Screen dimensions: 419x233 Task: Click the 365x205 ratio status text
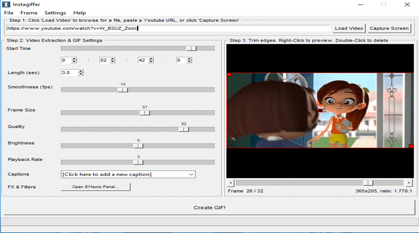click(x=384, y=191)
